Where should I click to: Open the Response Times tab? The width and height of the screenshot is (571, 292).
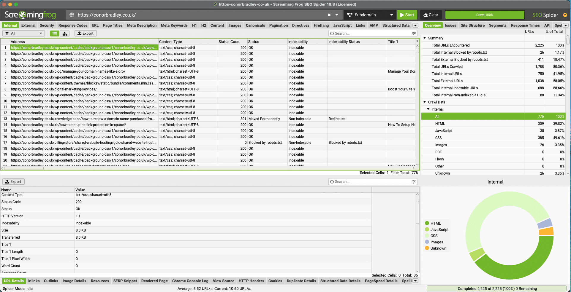(525, 25)
